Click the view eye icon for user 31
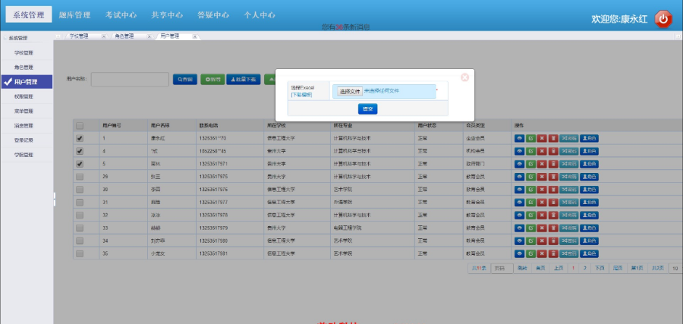This screenshot has width=683, height=324. (519, 203)
